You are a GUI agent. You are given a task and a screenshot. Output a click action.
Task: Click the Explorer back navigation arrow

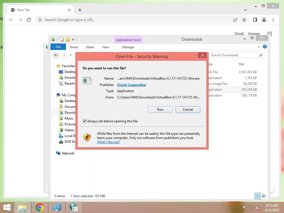click(56, 55)
